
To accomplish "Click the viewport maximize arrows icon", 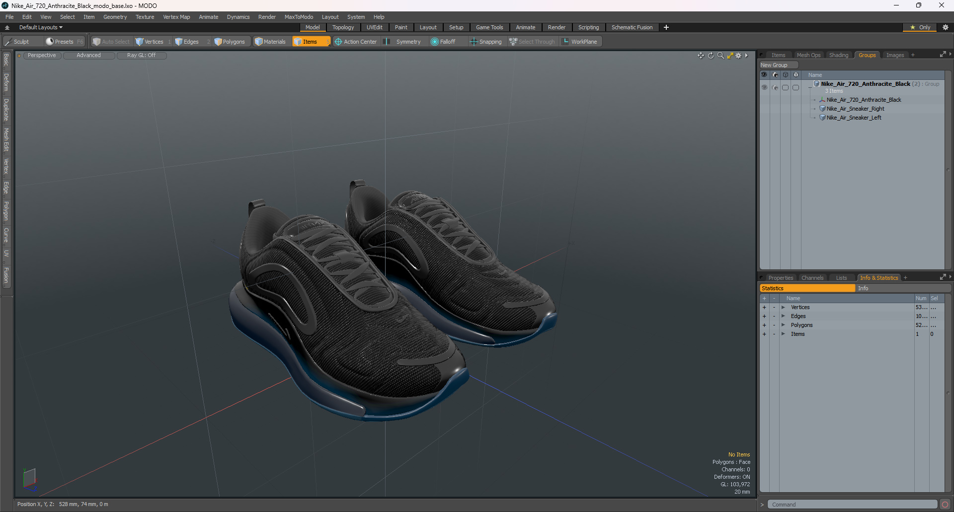I will [730, 56].
